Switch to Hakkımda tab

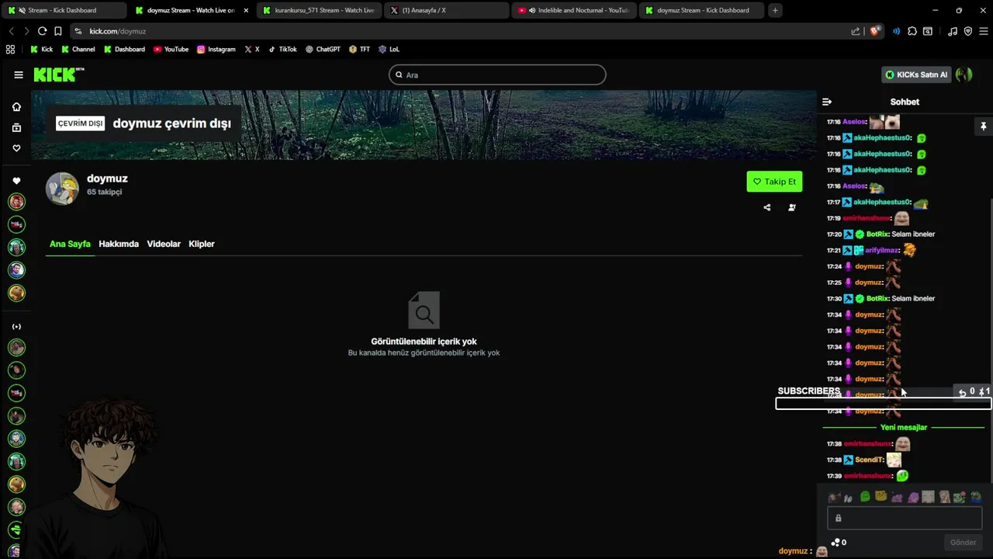click(x=119, y=244)
